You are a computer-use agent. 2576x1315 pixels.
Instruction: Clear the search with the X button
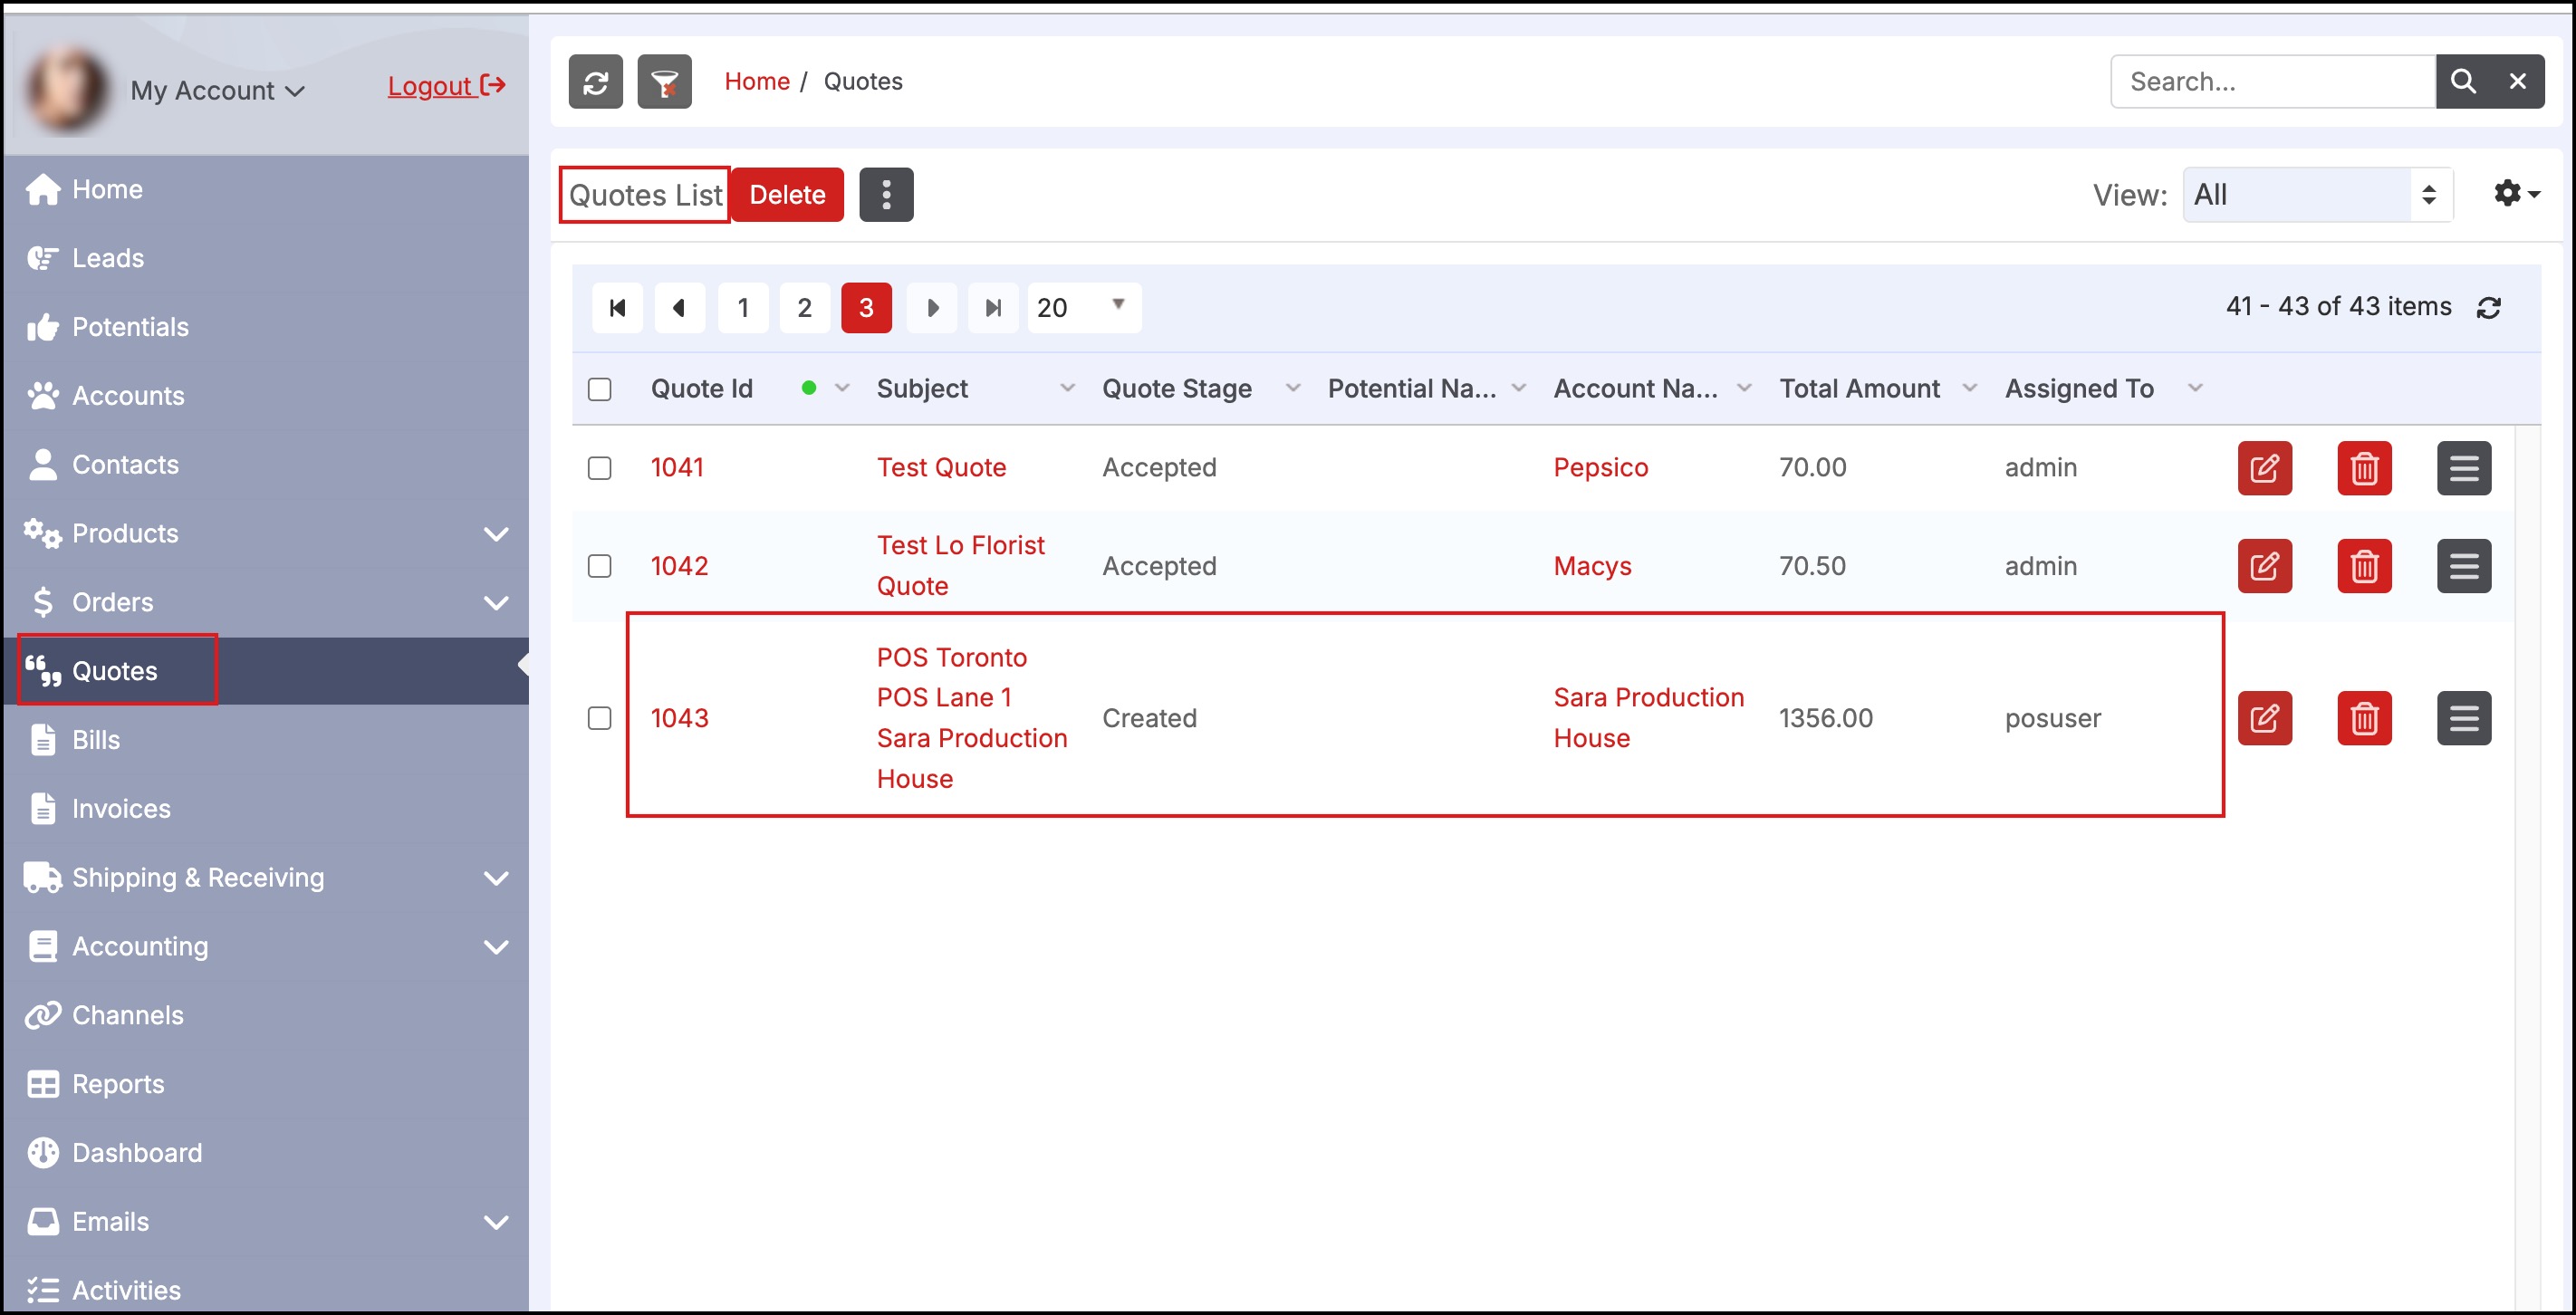[2518, 82]
